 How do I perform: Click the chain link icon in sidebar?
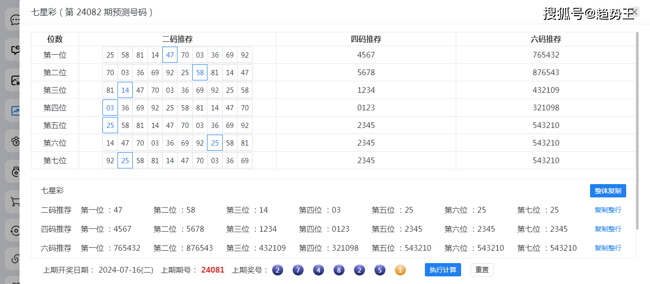click(15, 259)
